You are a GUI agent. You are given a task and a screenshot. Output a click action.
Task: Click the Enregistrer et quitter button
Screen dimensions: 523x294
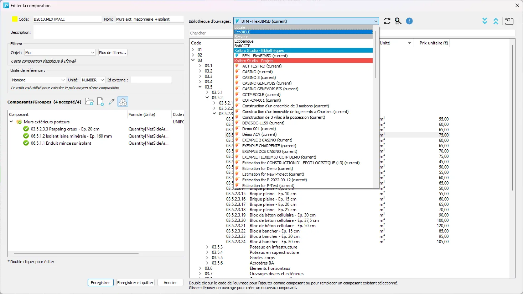click(x=135, y=283)
